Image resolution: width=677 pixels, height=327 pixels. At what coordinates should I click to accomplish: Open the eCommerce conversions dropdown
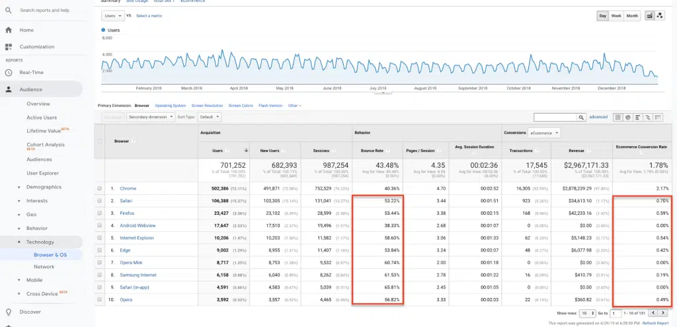pos(544,133)
